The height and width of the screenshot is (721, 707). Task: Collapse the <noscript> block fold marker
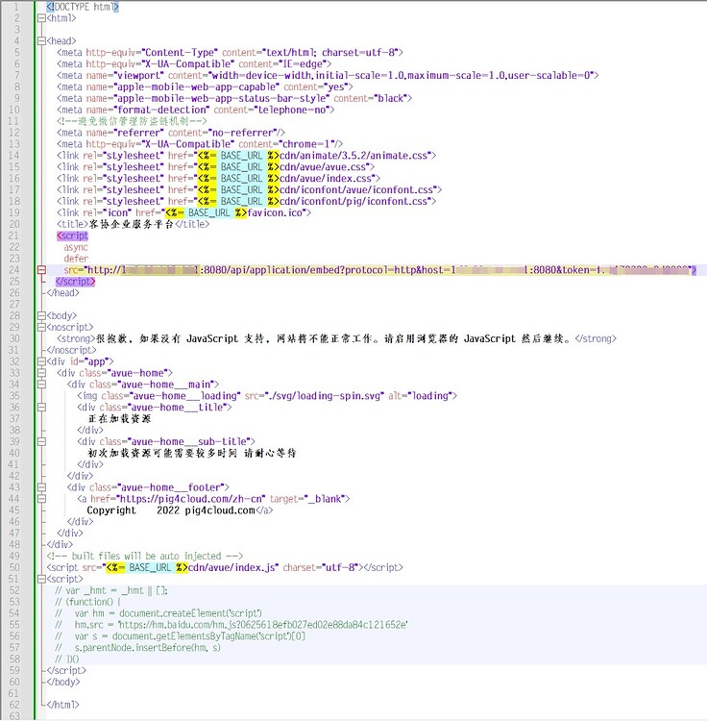point(41,328)
